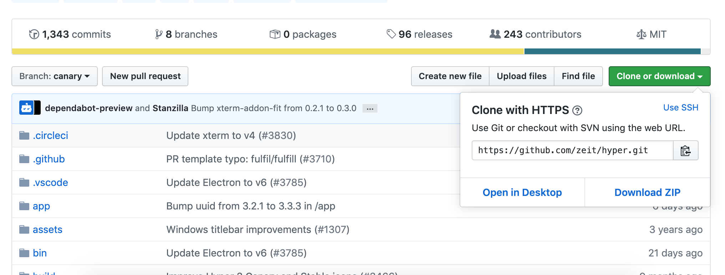This screenshot has width=725, height=275.
Task: Click the yellow JavaScript language bar segment
Action: tap(268, 51)
